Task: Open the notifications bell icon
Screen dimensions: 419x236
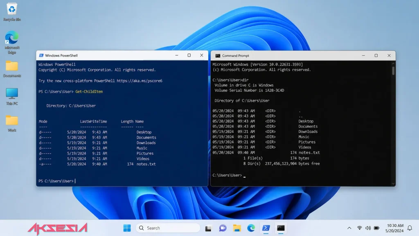Action: [x=410, y=228]
